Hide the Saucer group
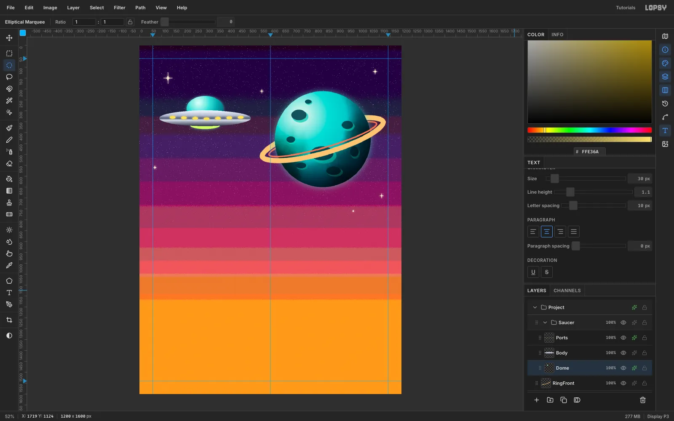Image resolution: width=674 pixels, height=421 pixels. point(623,322)
